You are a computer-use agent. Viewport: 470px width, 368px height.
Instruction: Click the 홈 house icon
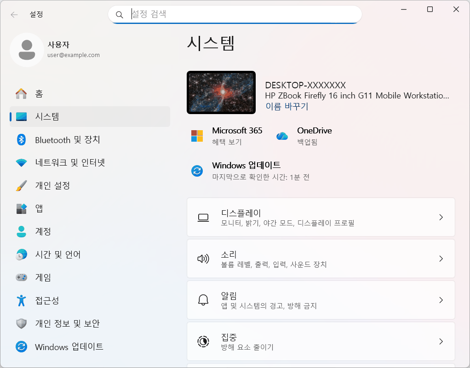tap(21, 93)
